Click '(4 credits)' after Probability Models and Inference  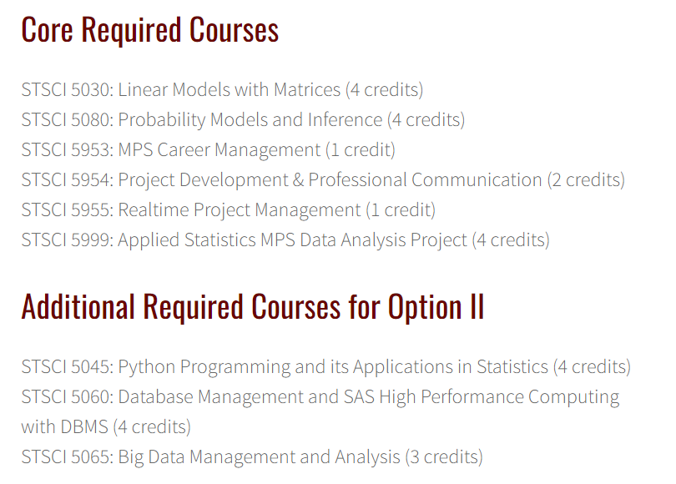[x=426, y=120]
